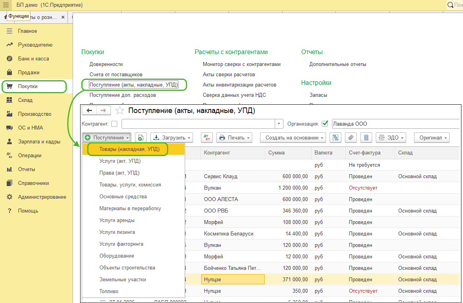Viewport: 463px width, 303px height.
Task: Open the Контрагент field dropdown arrow
Action: [279, 124]
